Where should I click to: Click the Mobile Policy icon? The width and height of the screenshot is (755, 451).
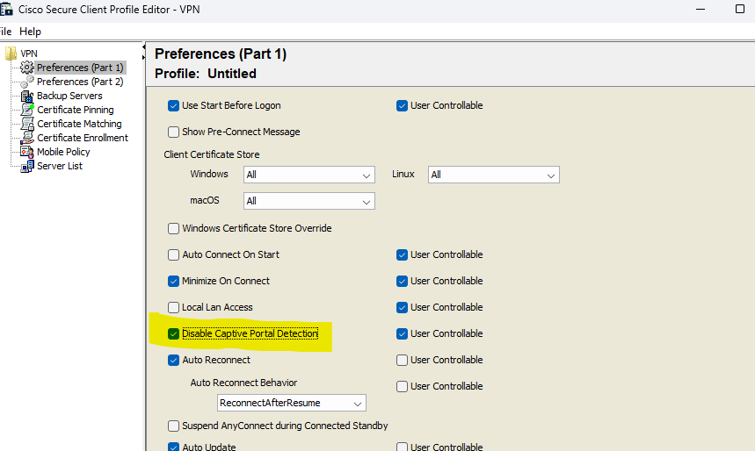coord(27,152)
